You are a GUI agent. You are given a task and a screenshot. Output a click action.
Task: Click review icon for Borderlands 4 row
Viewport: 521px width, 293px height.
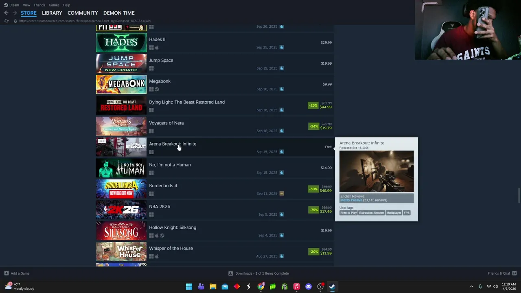click(282, 194)
